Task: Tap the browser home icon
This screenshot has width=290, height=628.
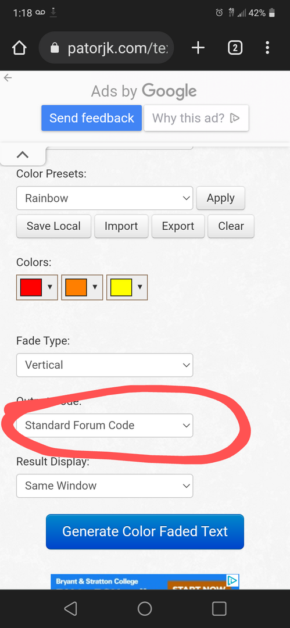Action: pyautogui.click(x=20, y=48)
